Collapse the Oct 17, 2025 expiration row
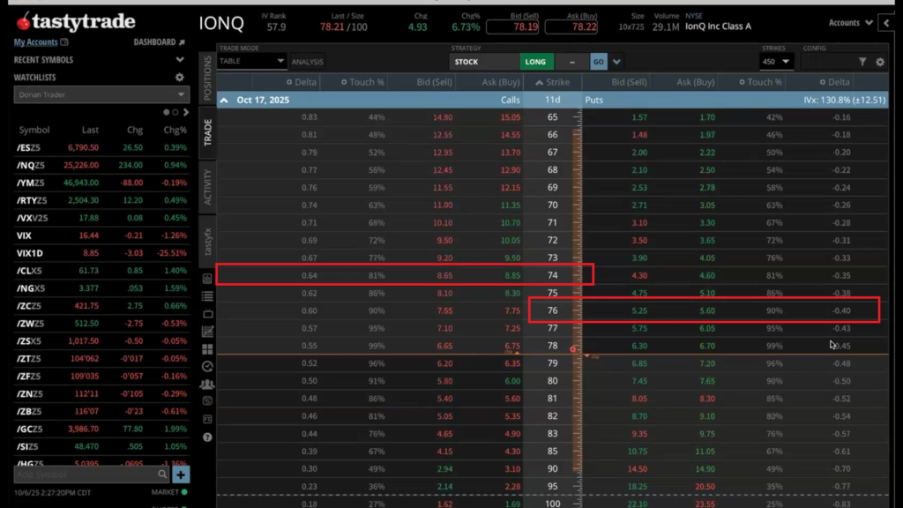The height and width of the screenshot is (508, 903). point(224,101)
